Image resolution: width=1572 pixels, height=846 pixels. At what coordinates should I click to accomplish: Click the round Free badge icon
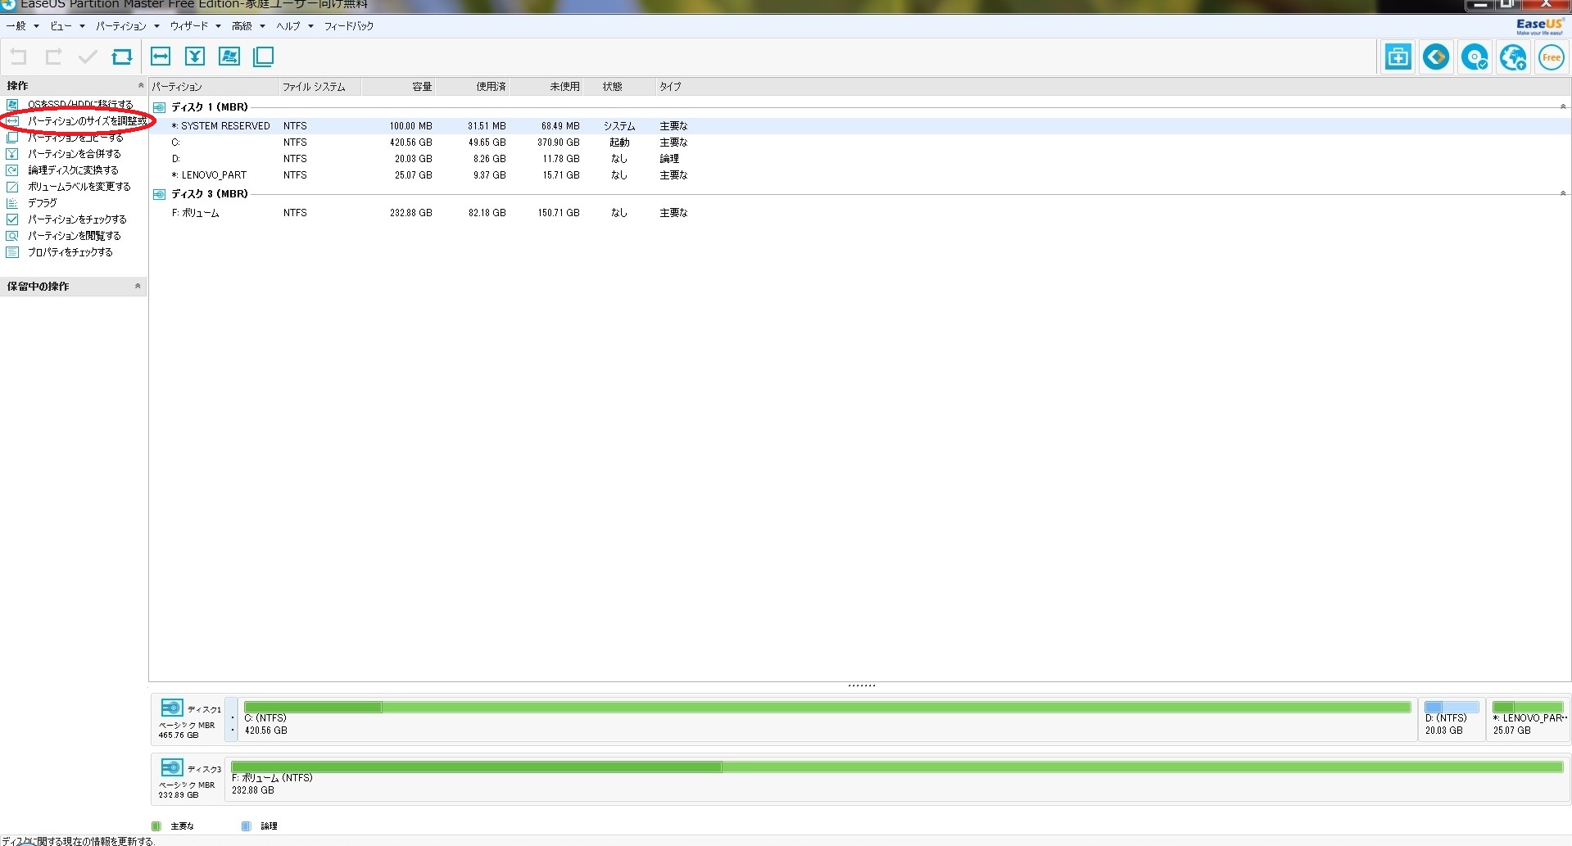tap(1552, 57)
